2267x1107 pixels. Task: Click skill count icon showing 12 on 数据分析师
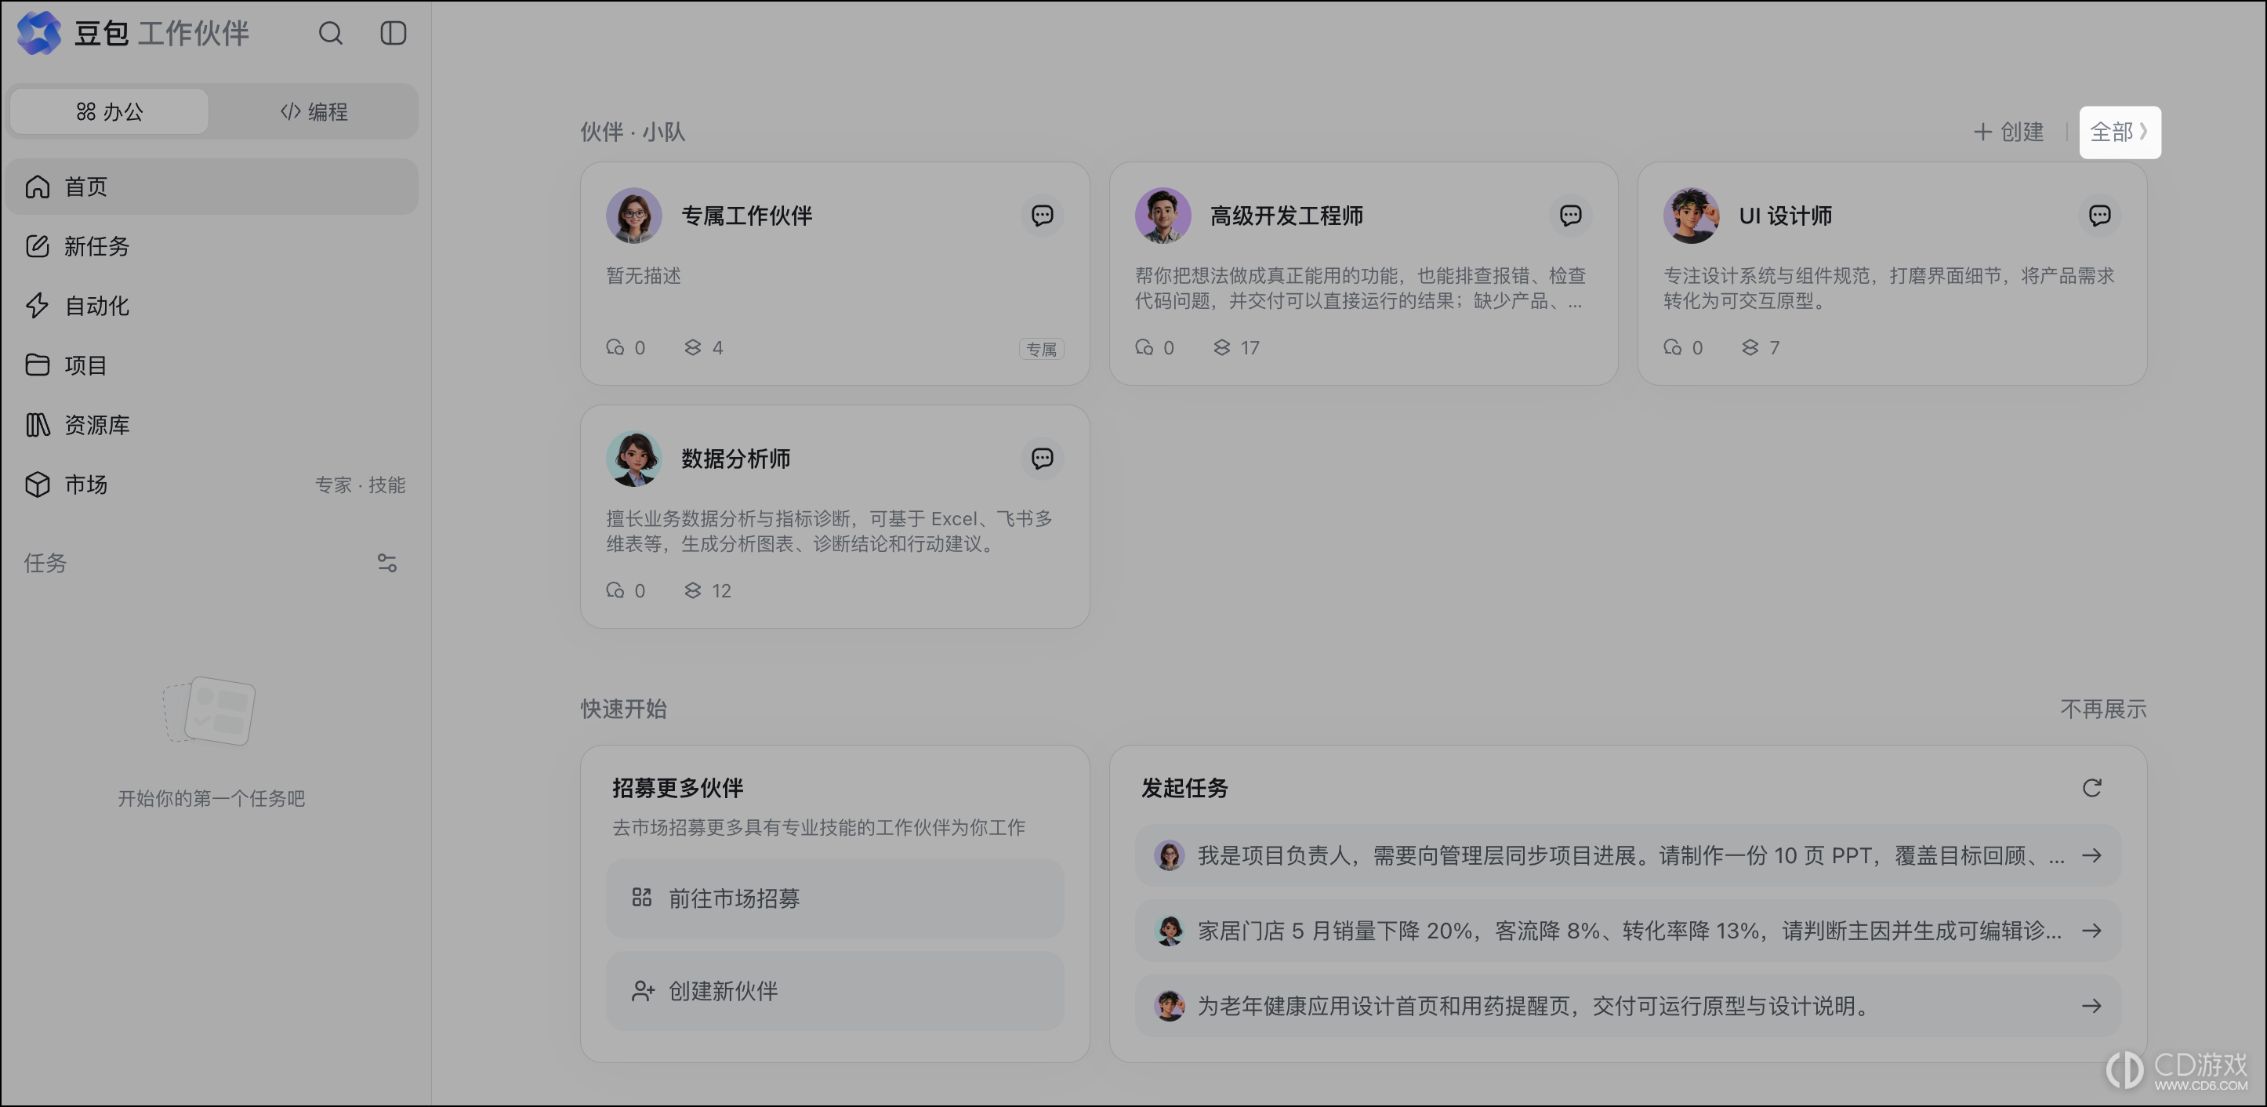693,590
